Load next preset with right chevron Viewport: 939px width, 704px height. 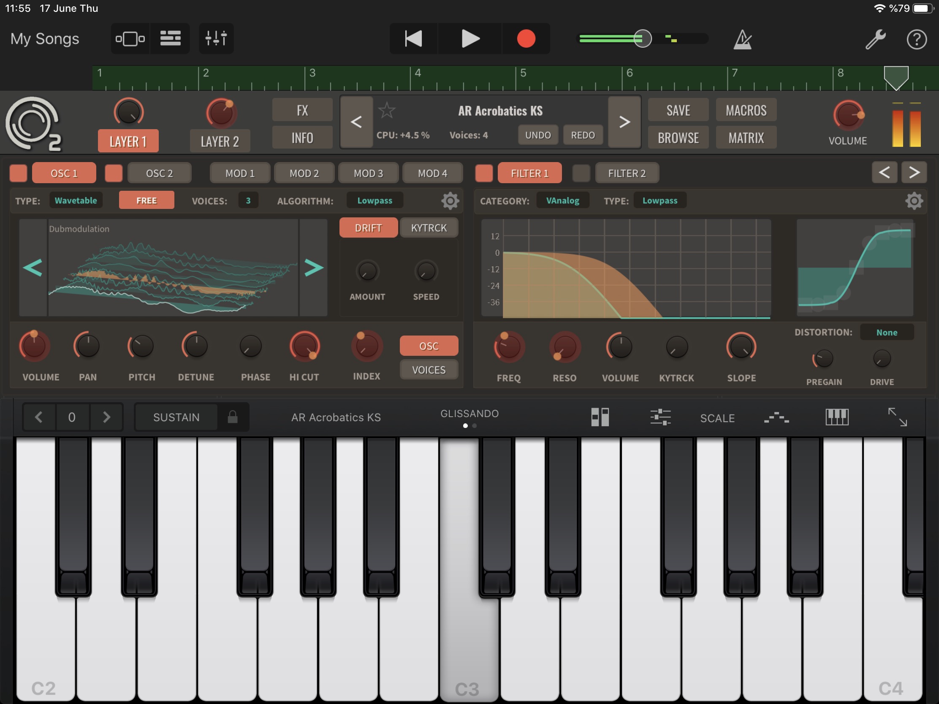(624, 122)
